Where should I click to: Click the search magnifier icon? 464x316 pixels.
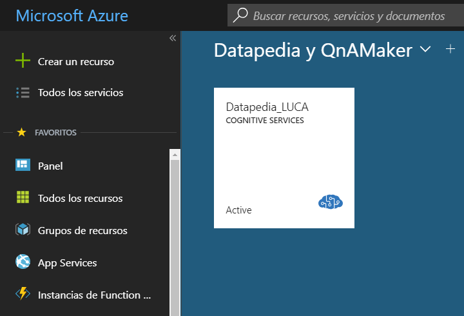(x=240, y=15)
